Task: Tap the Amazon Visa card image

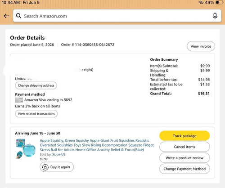Action: [19, 100]
